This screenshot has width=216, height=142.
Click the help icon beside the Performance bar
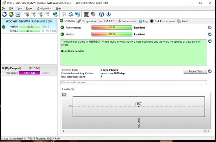[210, 28]
